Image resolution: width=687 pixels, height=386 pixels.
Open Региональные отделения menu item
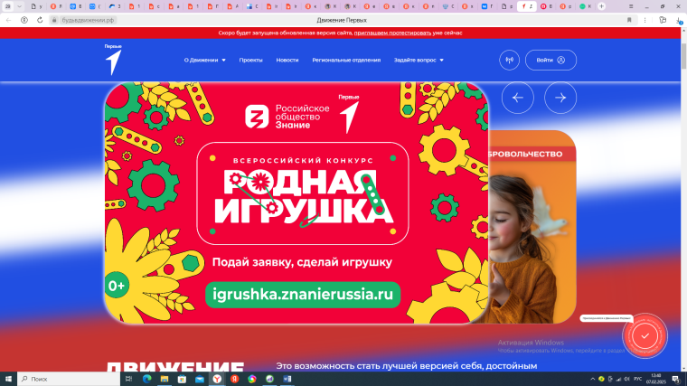346,60
